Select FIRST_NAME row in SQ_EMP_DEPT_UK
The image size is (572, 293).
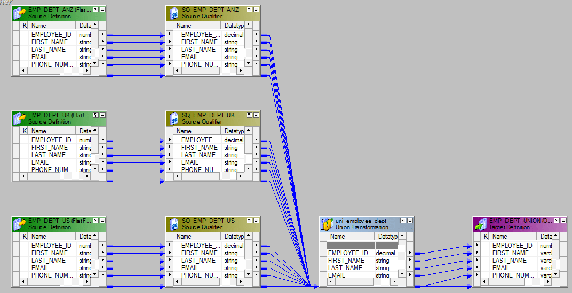click(x=209, y=147)
